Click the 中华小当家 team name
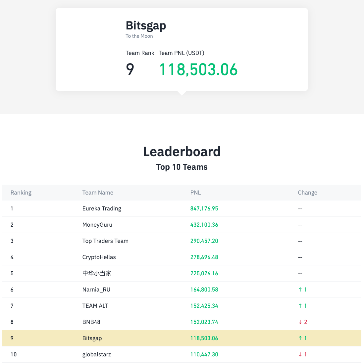The image size is (364, 363). 97,273
